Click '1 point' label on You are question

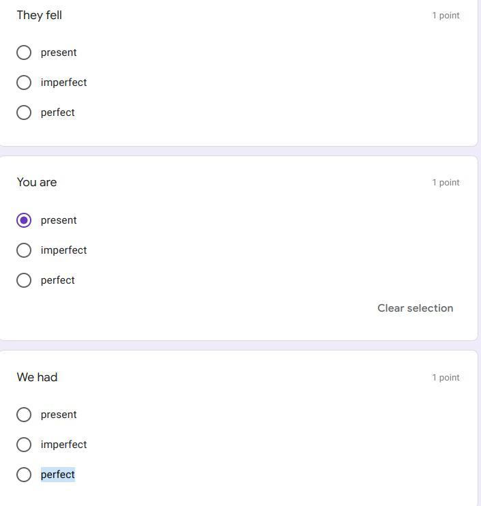[446, 182]
